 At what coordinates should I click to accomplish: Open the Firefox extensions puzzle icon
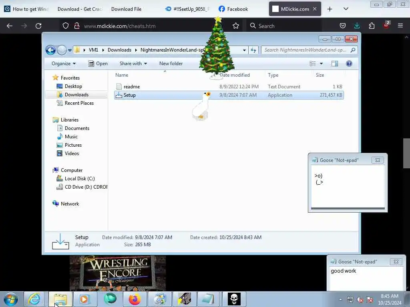point(372,26)
